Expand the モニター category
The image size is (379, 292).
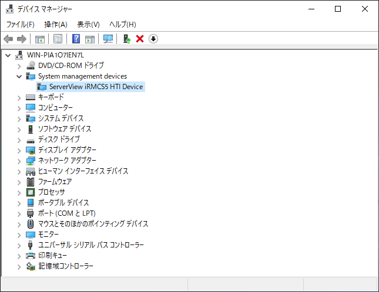[x=19, y=235]
